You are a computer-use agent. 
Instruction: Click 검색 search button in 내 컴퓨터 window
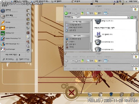point(89,13)
